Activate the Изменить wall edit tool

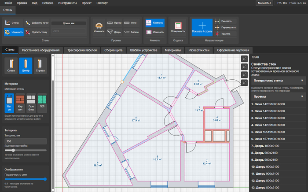click(x=14, y=32)
